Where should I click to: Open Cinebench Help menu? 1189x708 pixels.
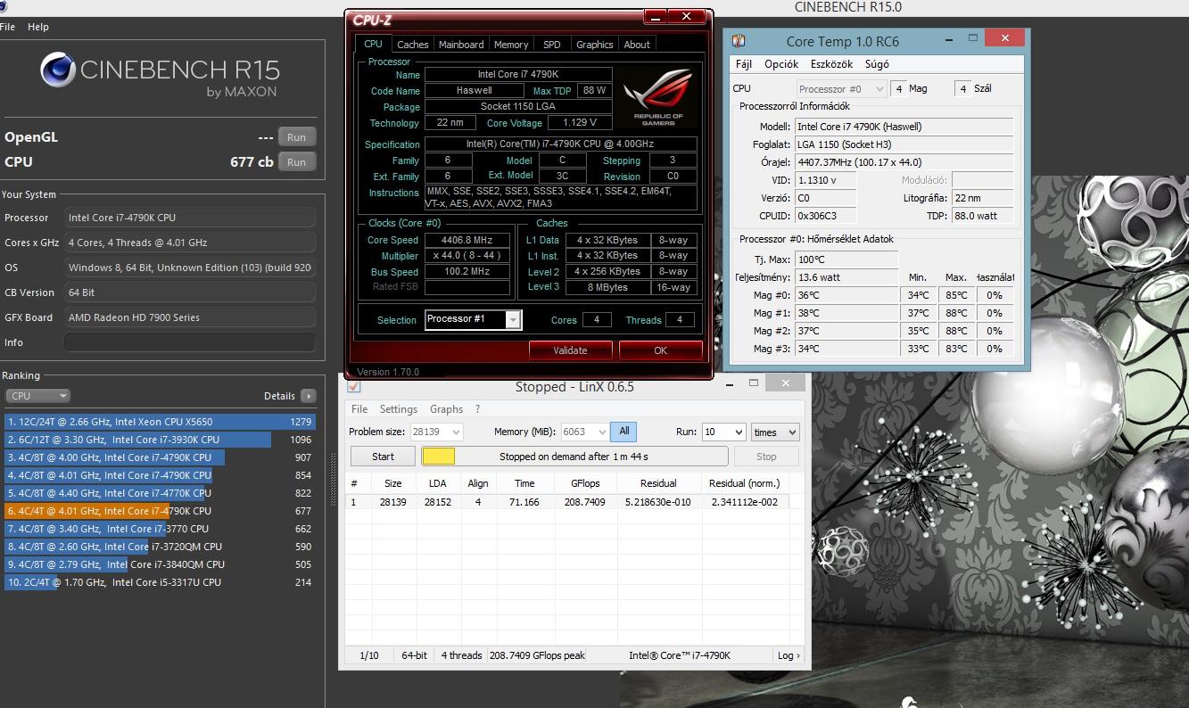click(x=38, y=27)
